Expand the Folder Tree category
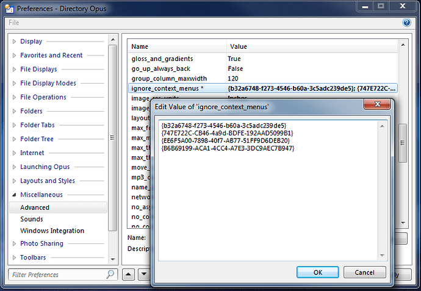The width and height of the screenshot is (421, 291). 15,139
